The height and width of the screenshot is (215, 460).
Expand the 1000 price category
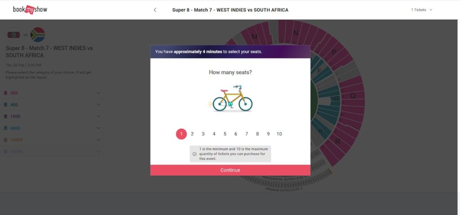click(x=98, y=117)
